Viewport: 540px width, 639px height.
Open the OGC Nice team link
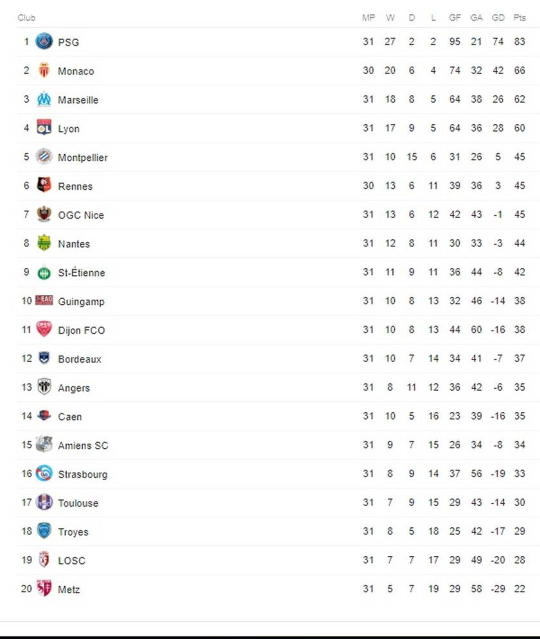pyautogui.click(x=81, y=215)
